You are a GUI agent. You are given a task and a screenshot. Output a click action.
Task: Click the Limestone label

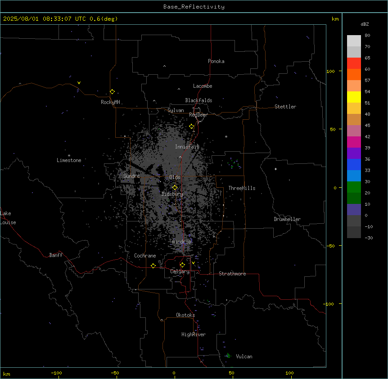click(x=69, y=160)
